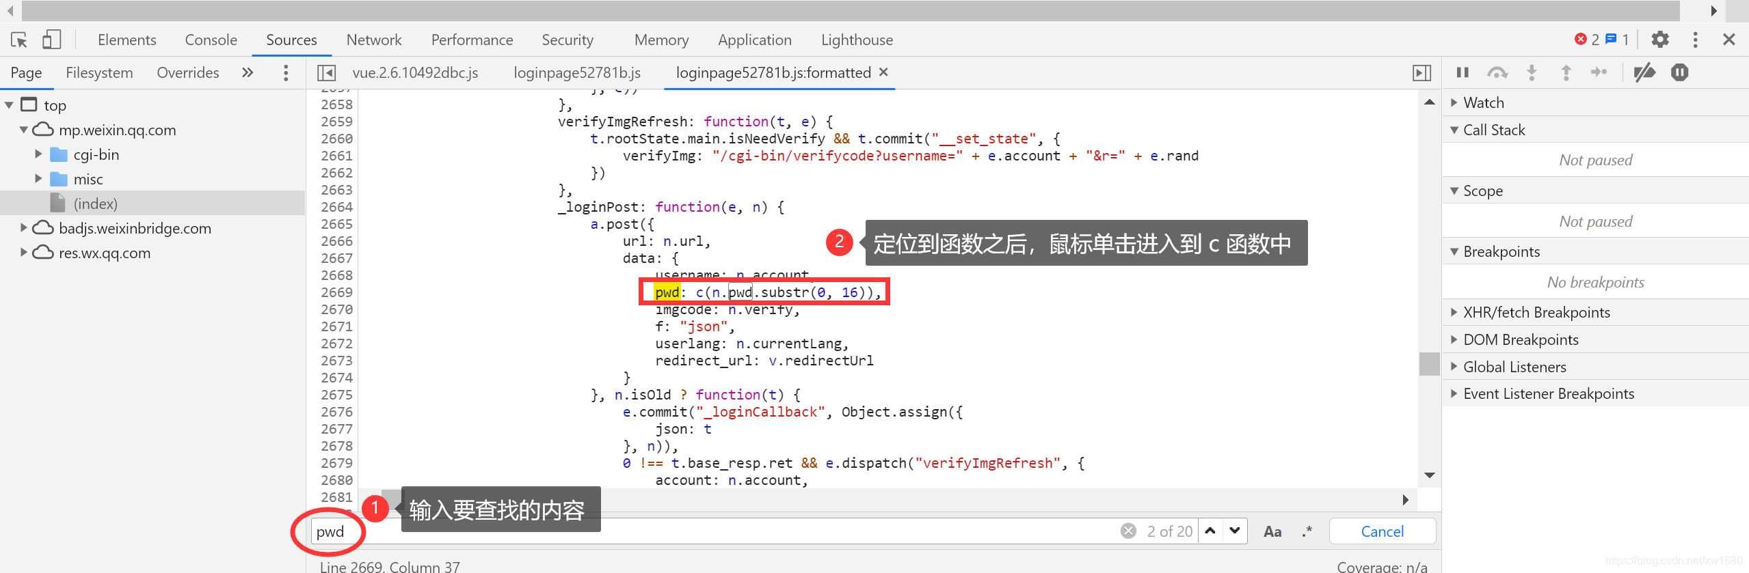Click the pwd search input field
The image size is (1749, 573).
click(715, 531)
